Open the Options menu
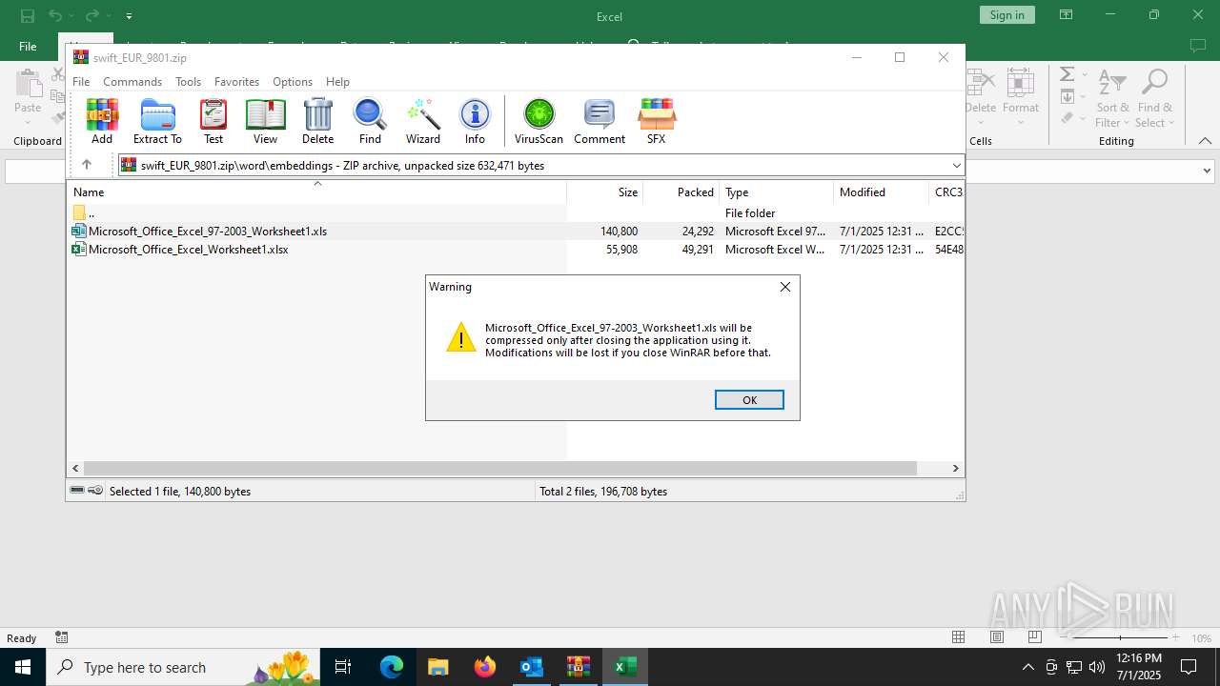1220x686 pixels. point(293,82)
